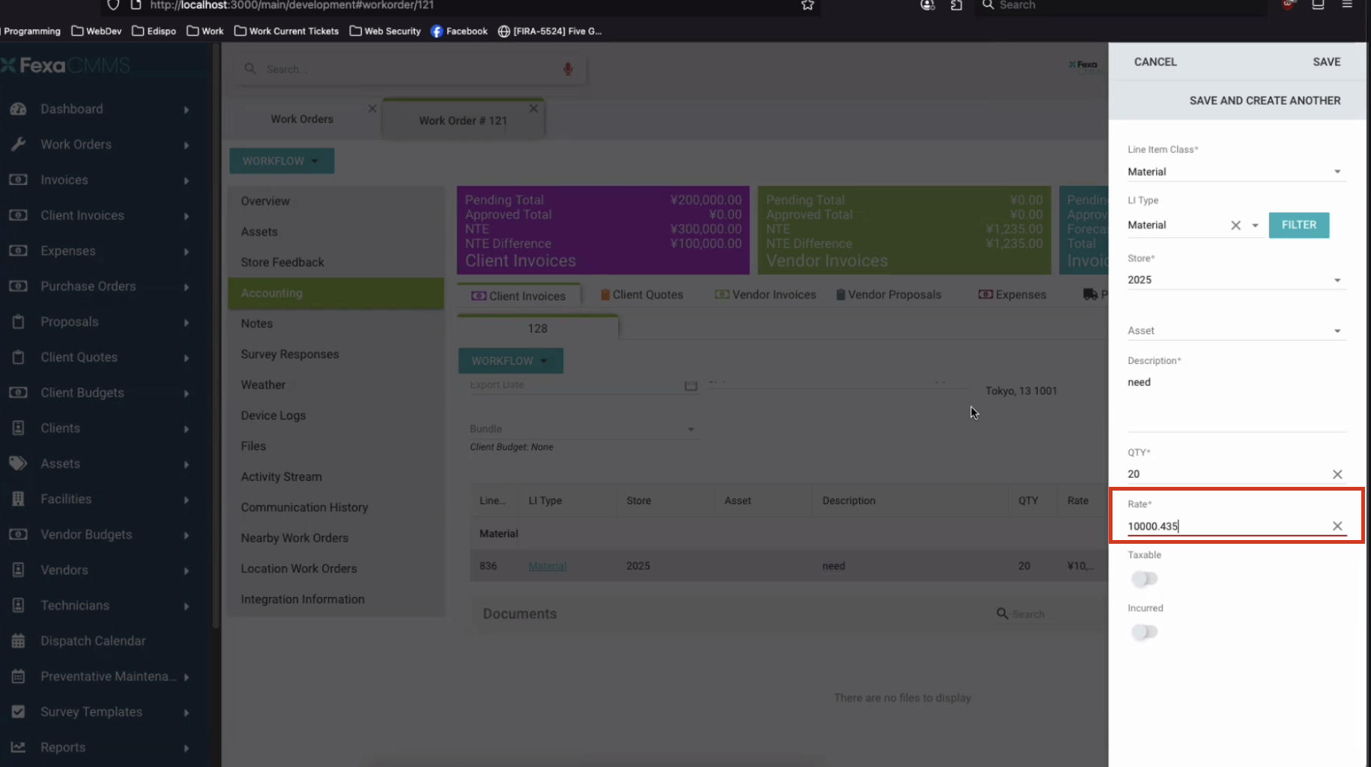
Task: Click the SAVE AND CREATE ANOTHER button
Action: pos(1265,100)
